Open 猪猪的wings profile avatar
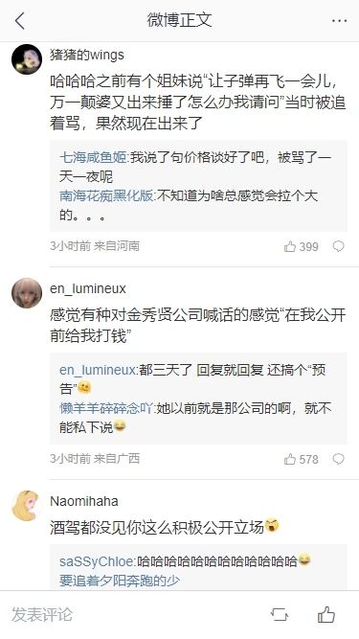Screen dimensions: 359x639 click(27, 59)
